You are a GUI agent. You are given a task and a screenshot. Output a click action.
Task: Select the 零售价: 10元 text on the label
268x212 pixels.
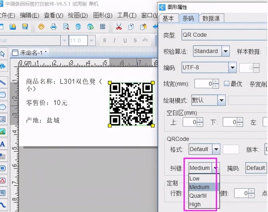[47, 103]
